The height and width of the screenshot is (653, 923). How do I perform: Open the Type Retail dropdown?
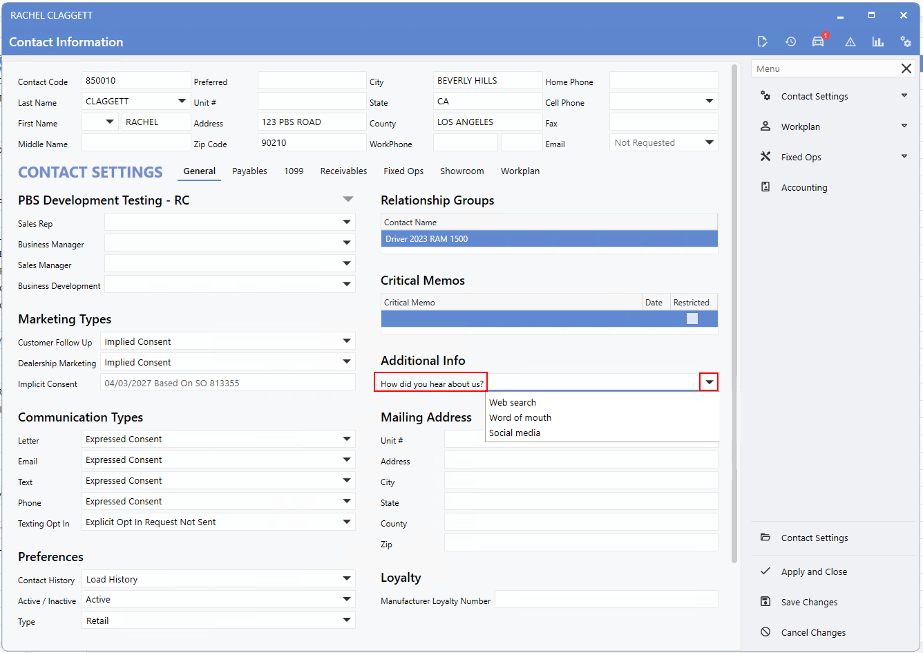pos(347,620)
